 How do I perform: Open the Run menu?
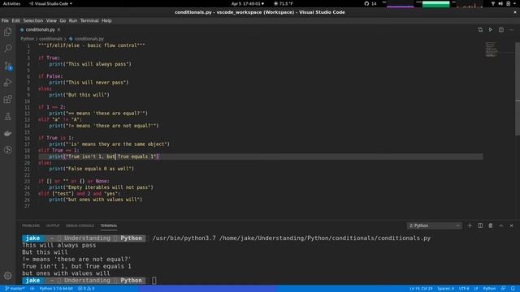click(x=73, y=20)
